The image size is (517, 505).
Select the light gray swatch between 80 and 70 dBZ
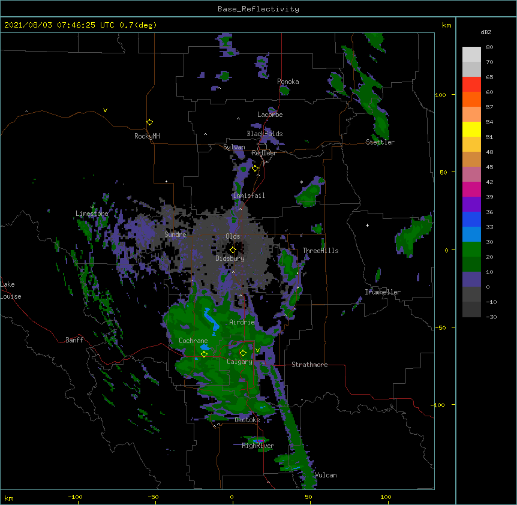pyautogui.click(x=471, y=55)
